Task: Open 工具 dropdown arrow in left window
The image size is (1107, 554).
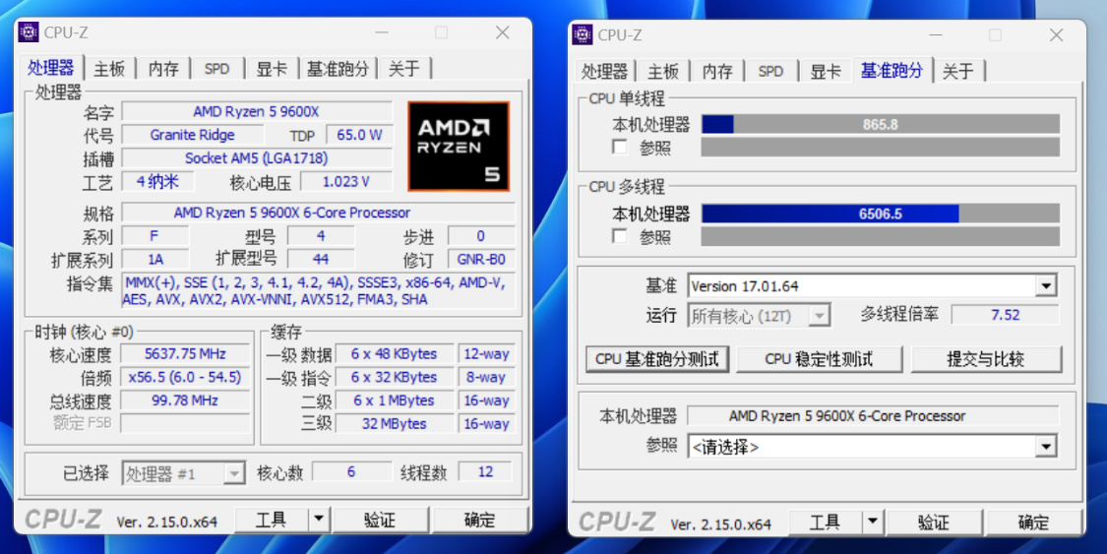Action: (319, 521)
